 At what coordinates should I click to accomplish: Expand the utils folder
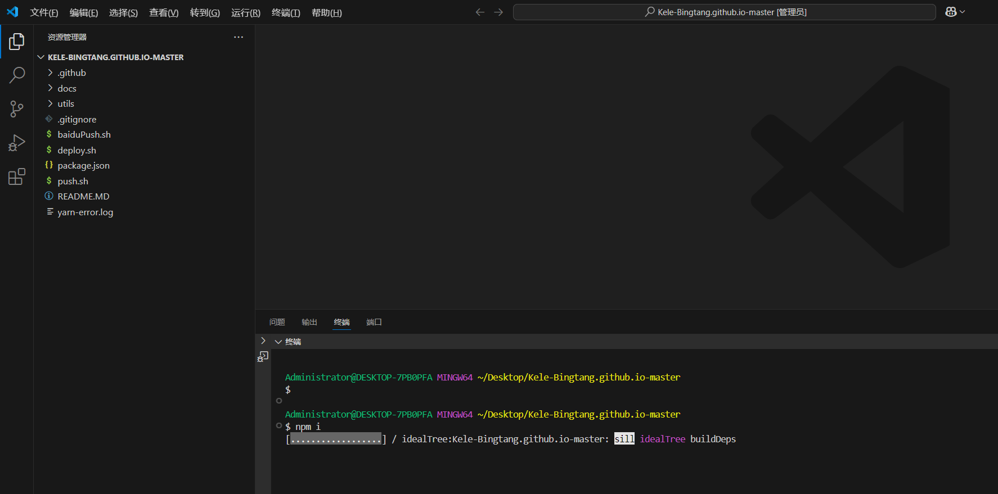(x=50, y=103)
